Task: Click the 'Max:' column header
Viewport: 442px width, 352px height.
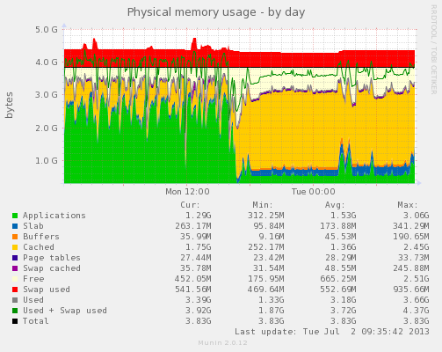Action: pos(408,205)
